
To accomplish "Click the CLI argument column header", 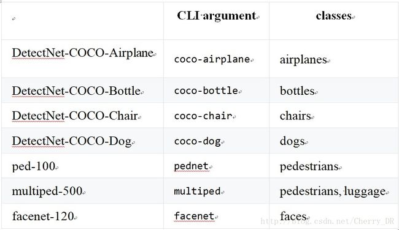I will point(216,16).
